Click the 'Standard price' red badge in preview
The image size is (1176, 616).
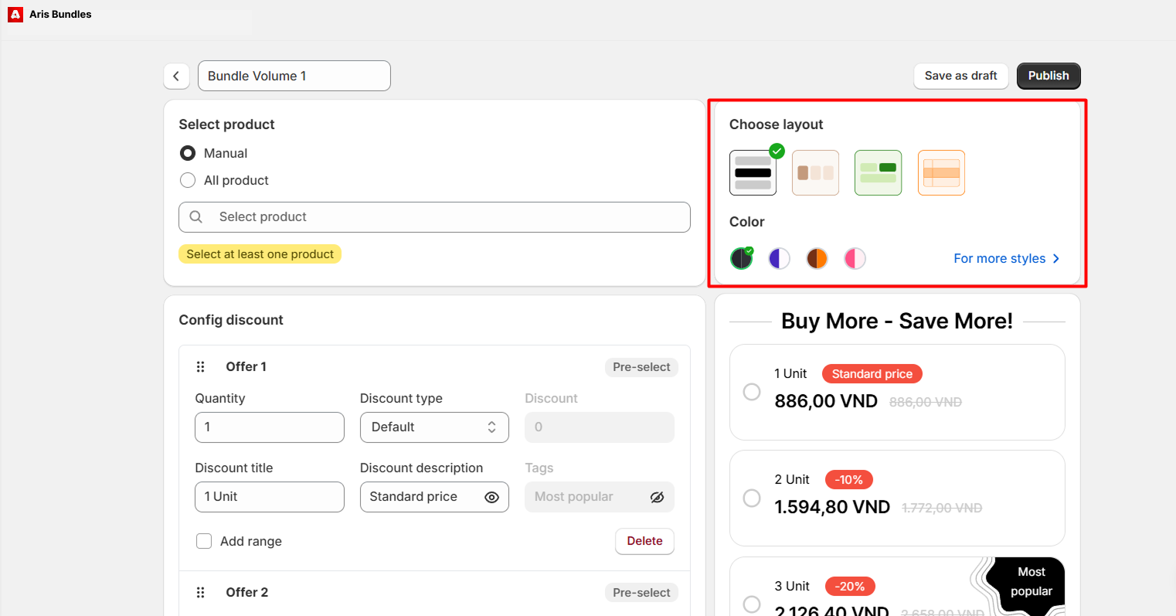(872, 374)
